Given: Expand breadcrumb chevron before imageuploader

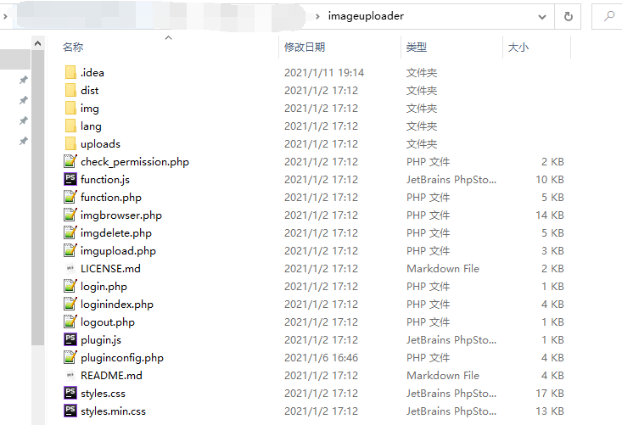Looking at the screenshot, I should point(317,16).
